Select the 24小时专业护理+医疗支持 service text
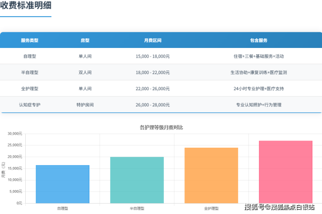Screen dimensions: 322x214 258,88
